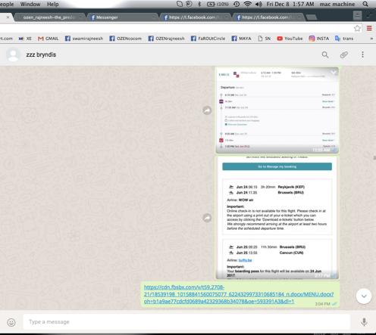Start a voice message with microphone

click(364, 322)
